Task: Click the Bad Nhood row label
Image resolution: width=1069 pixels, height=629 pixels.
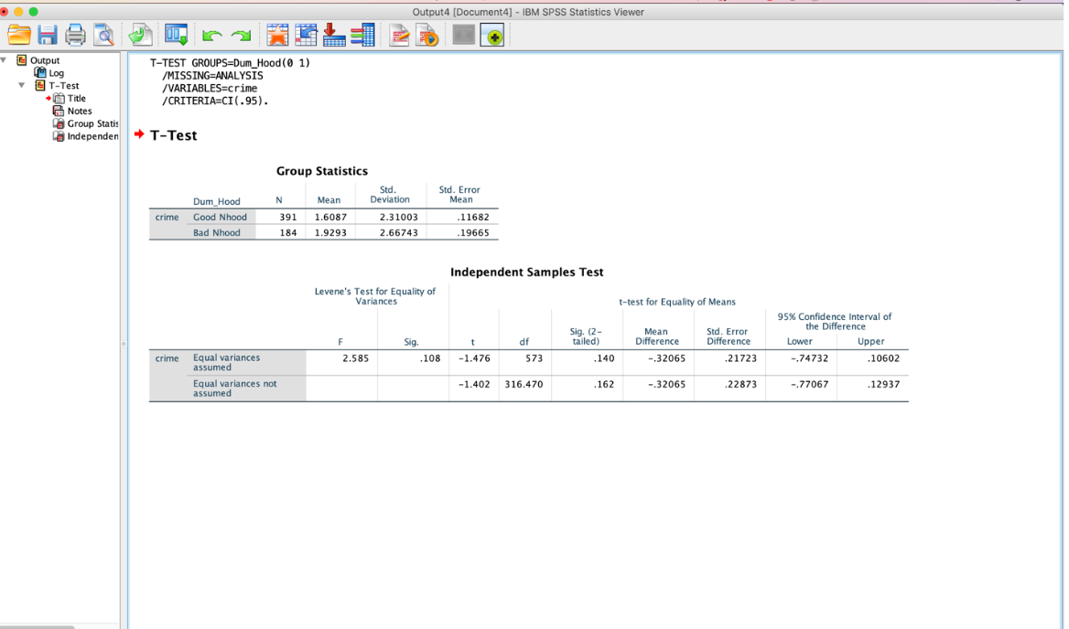Action: (216, 233)
